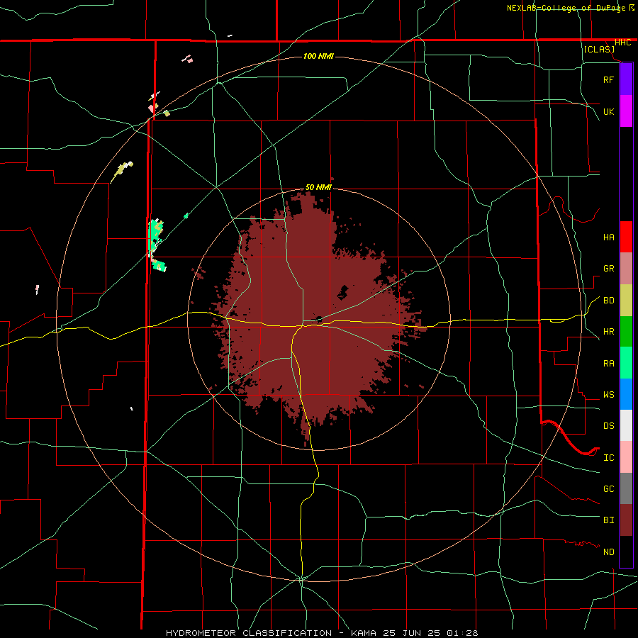Image resolution: width=638 pixels, height=638 pixels.
Task: Click the UK magenta legend swatch
Action: click(x=626, y=111)
